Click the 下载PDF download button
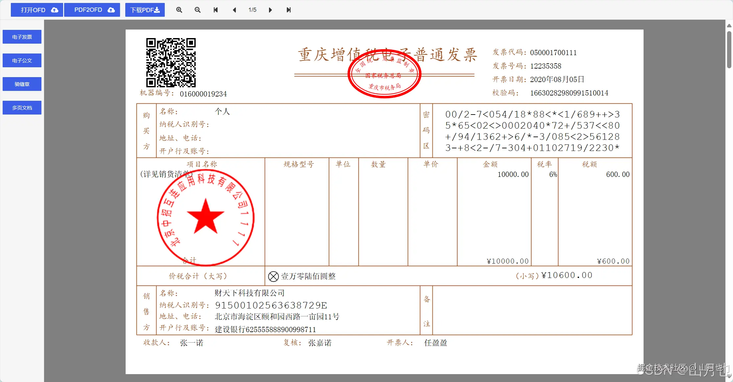Viewport: 733px width, 382px height. point(145,10)
